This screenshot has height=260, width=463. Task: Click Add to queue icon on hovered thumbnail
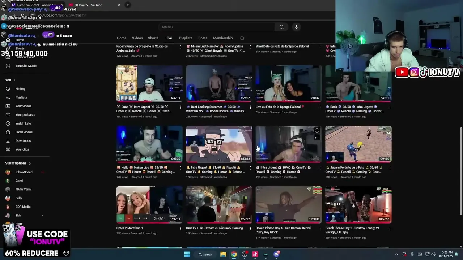[x=317, y=137]
